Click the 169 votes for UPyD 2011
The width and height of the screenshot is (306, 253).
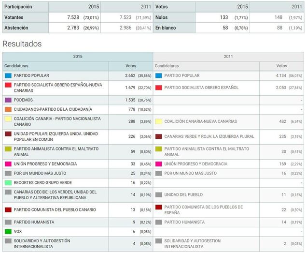282,164
